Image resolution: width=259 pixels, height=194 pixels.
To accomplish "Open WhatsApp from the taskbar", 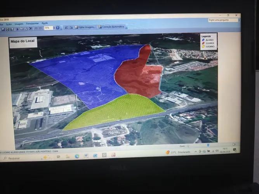I will (104, 155).
